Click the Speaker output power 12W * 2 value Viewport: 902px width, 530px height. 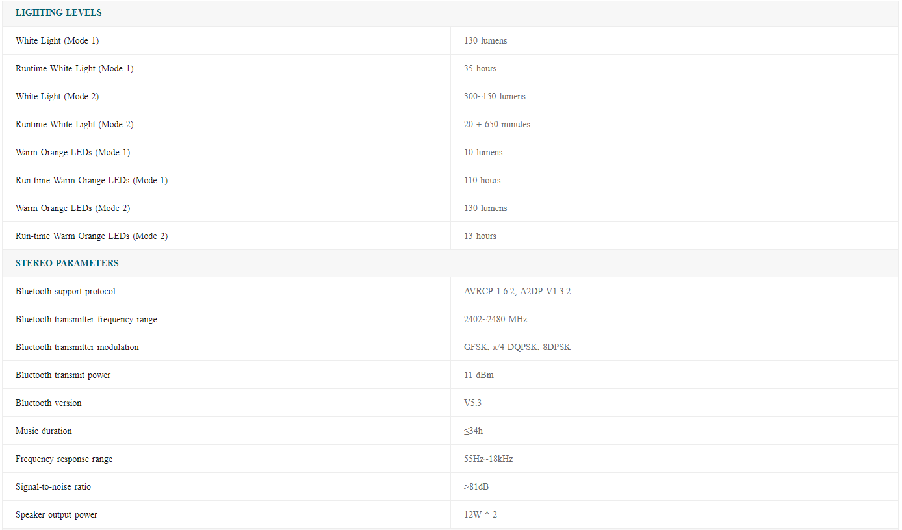pyautogui.click(x=480, y=515)
